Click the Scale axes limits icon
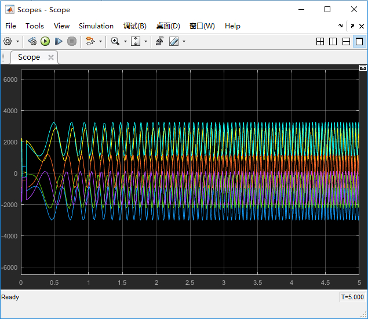 [136, 41]
